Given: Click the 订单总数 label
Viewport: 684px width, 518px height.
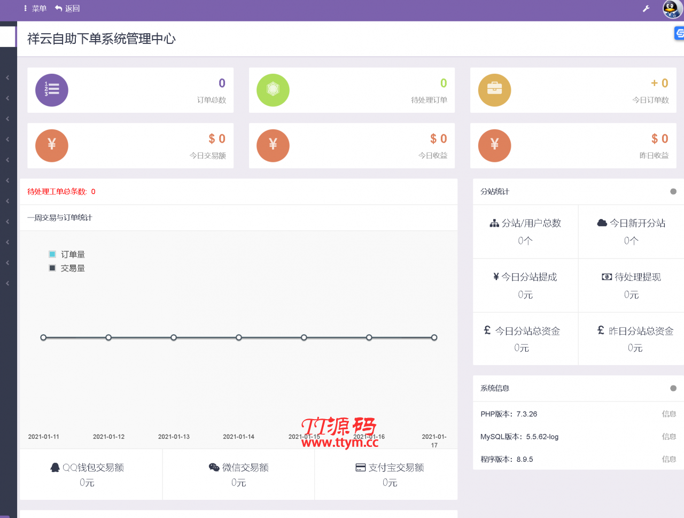Looking at the screenshot, I should [x=212, y=100].
